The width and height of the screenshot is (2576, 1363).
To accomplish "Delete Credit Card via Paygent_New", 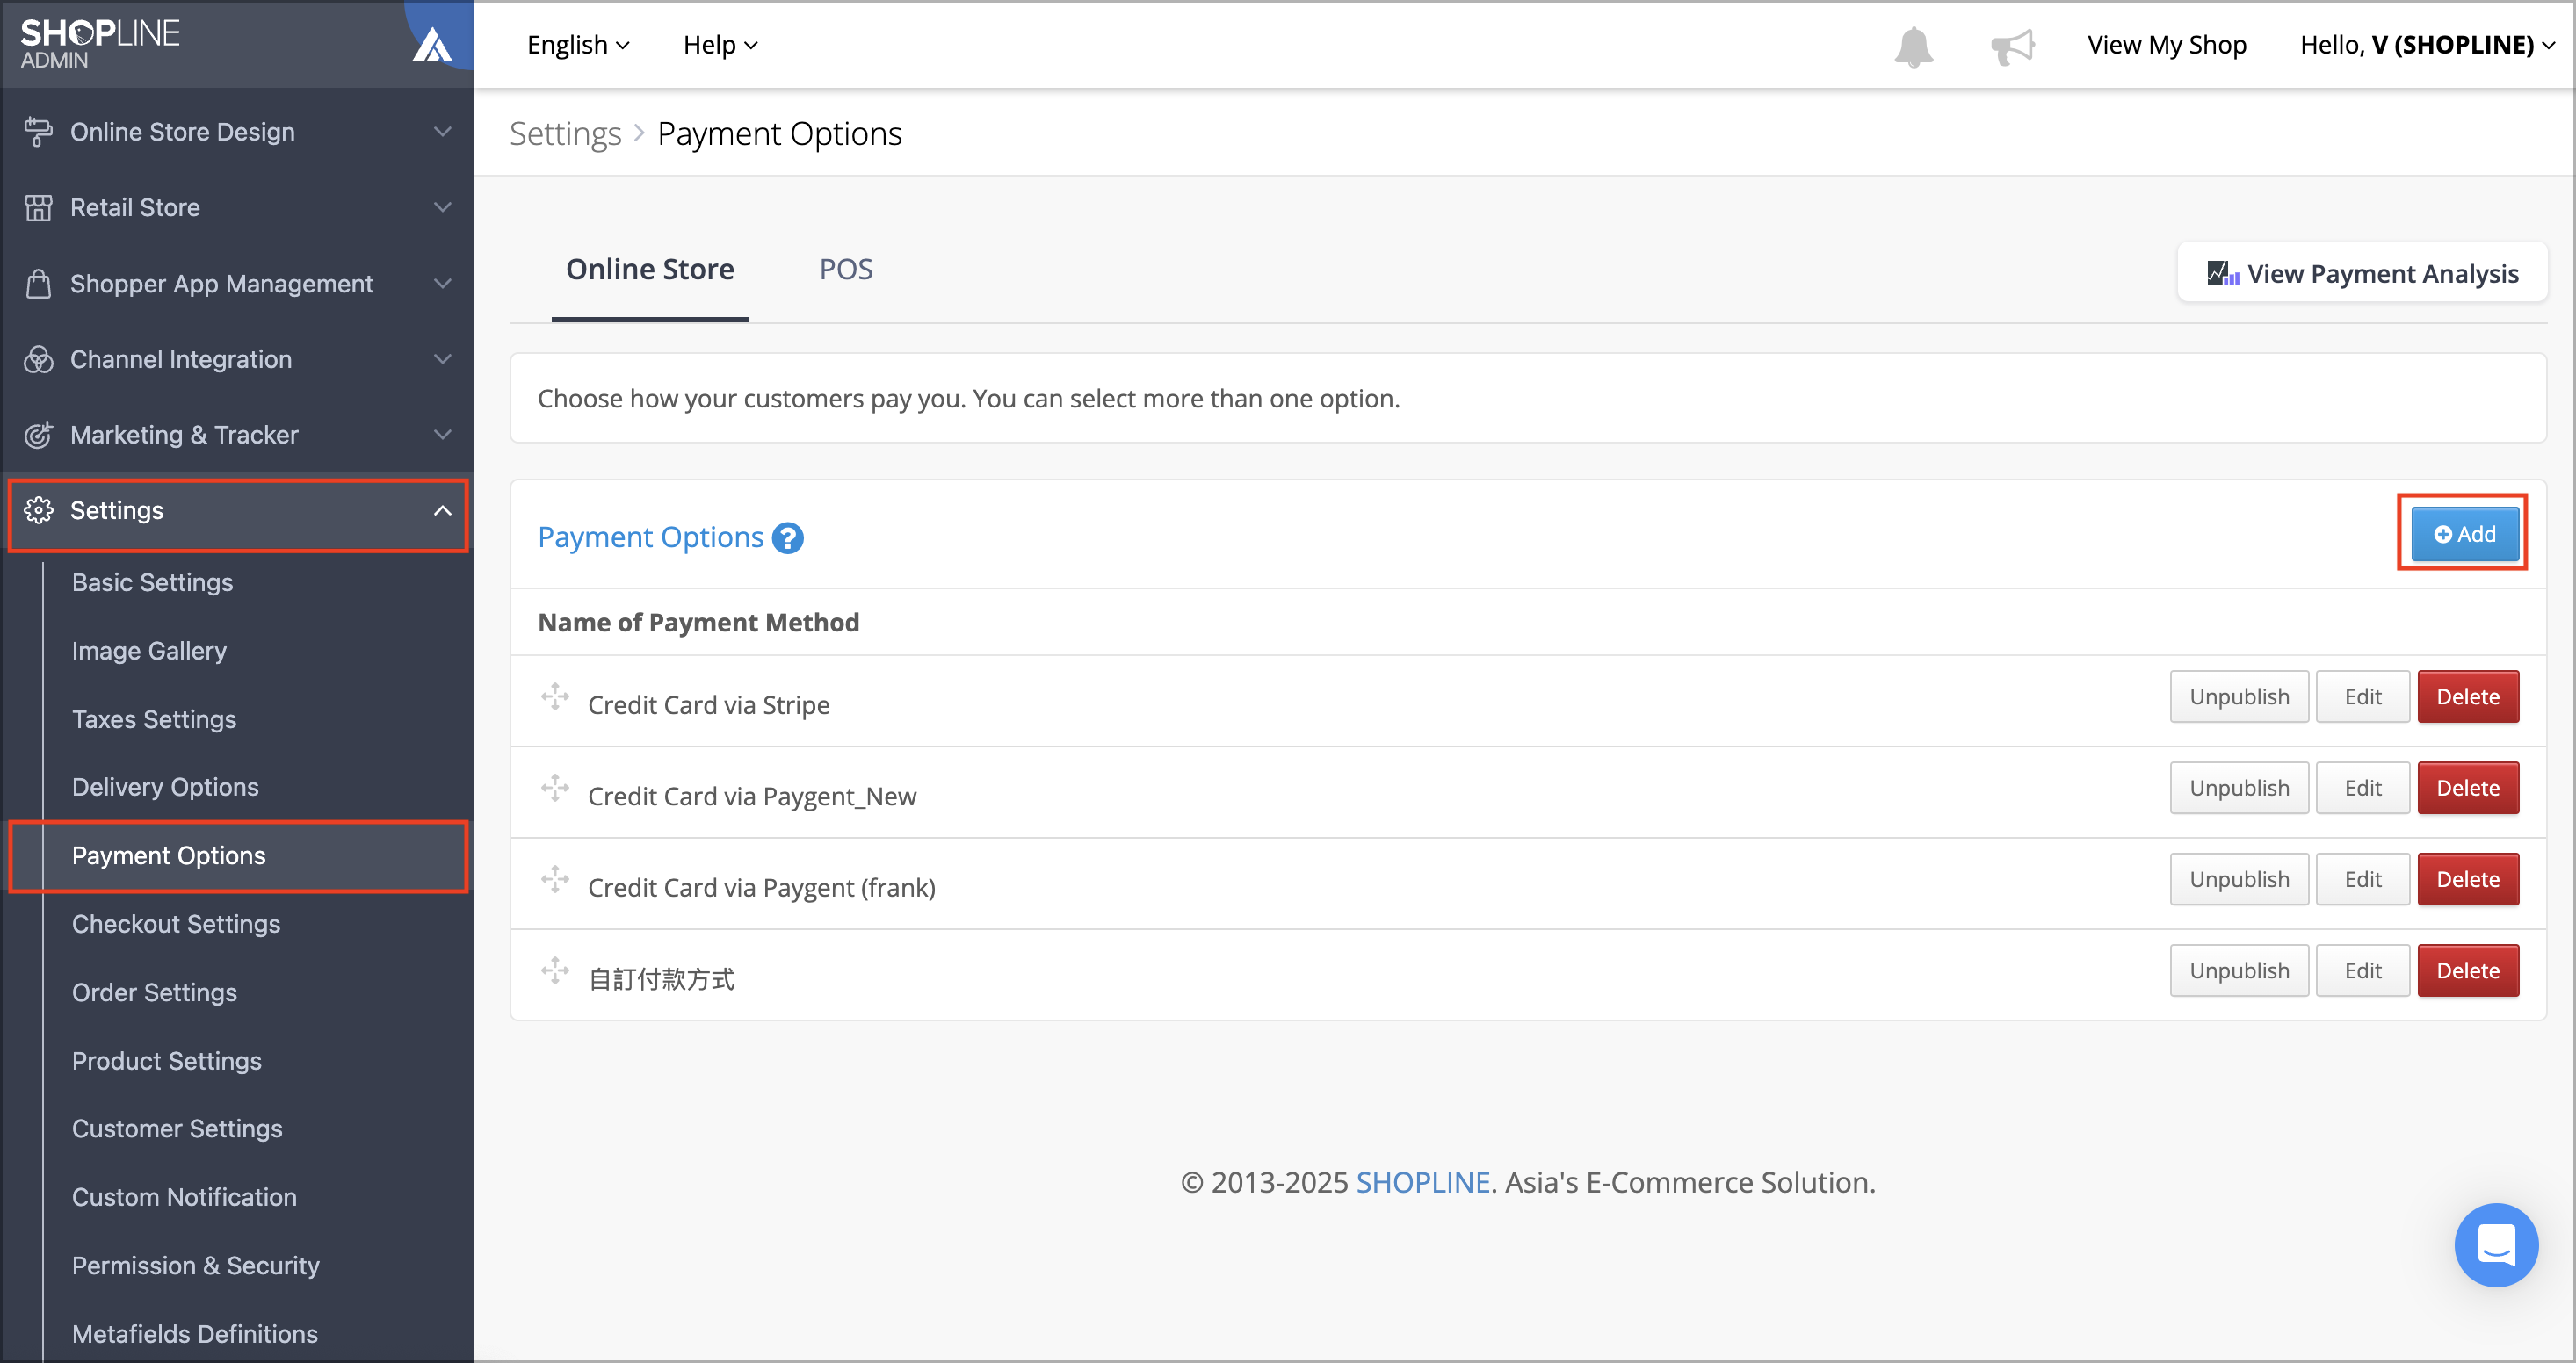I will (2468, 789).
